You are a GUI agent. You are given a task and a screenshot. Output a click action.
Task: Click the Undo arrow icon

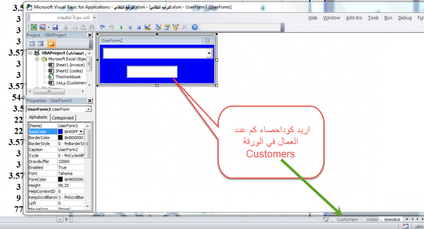tap(103, 27)
